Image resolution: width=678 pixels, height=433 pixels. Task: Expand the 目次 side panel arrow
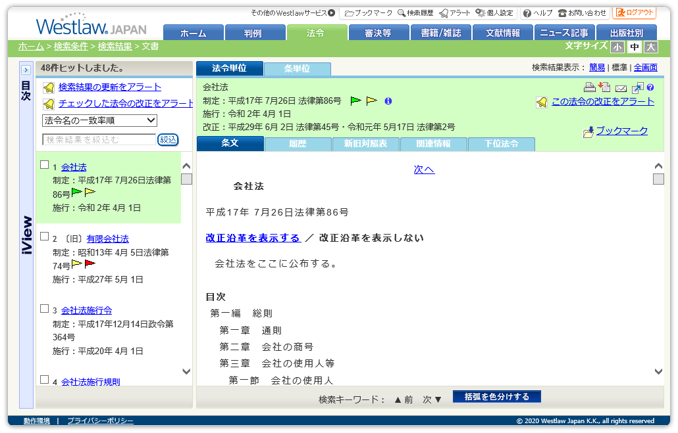[26, 70]
